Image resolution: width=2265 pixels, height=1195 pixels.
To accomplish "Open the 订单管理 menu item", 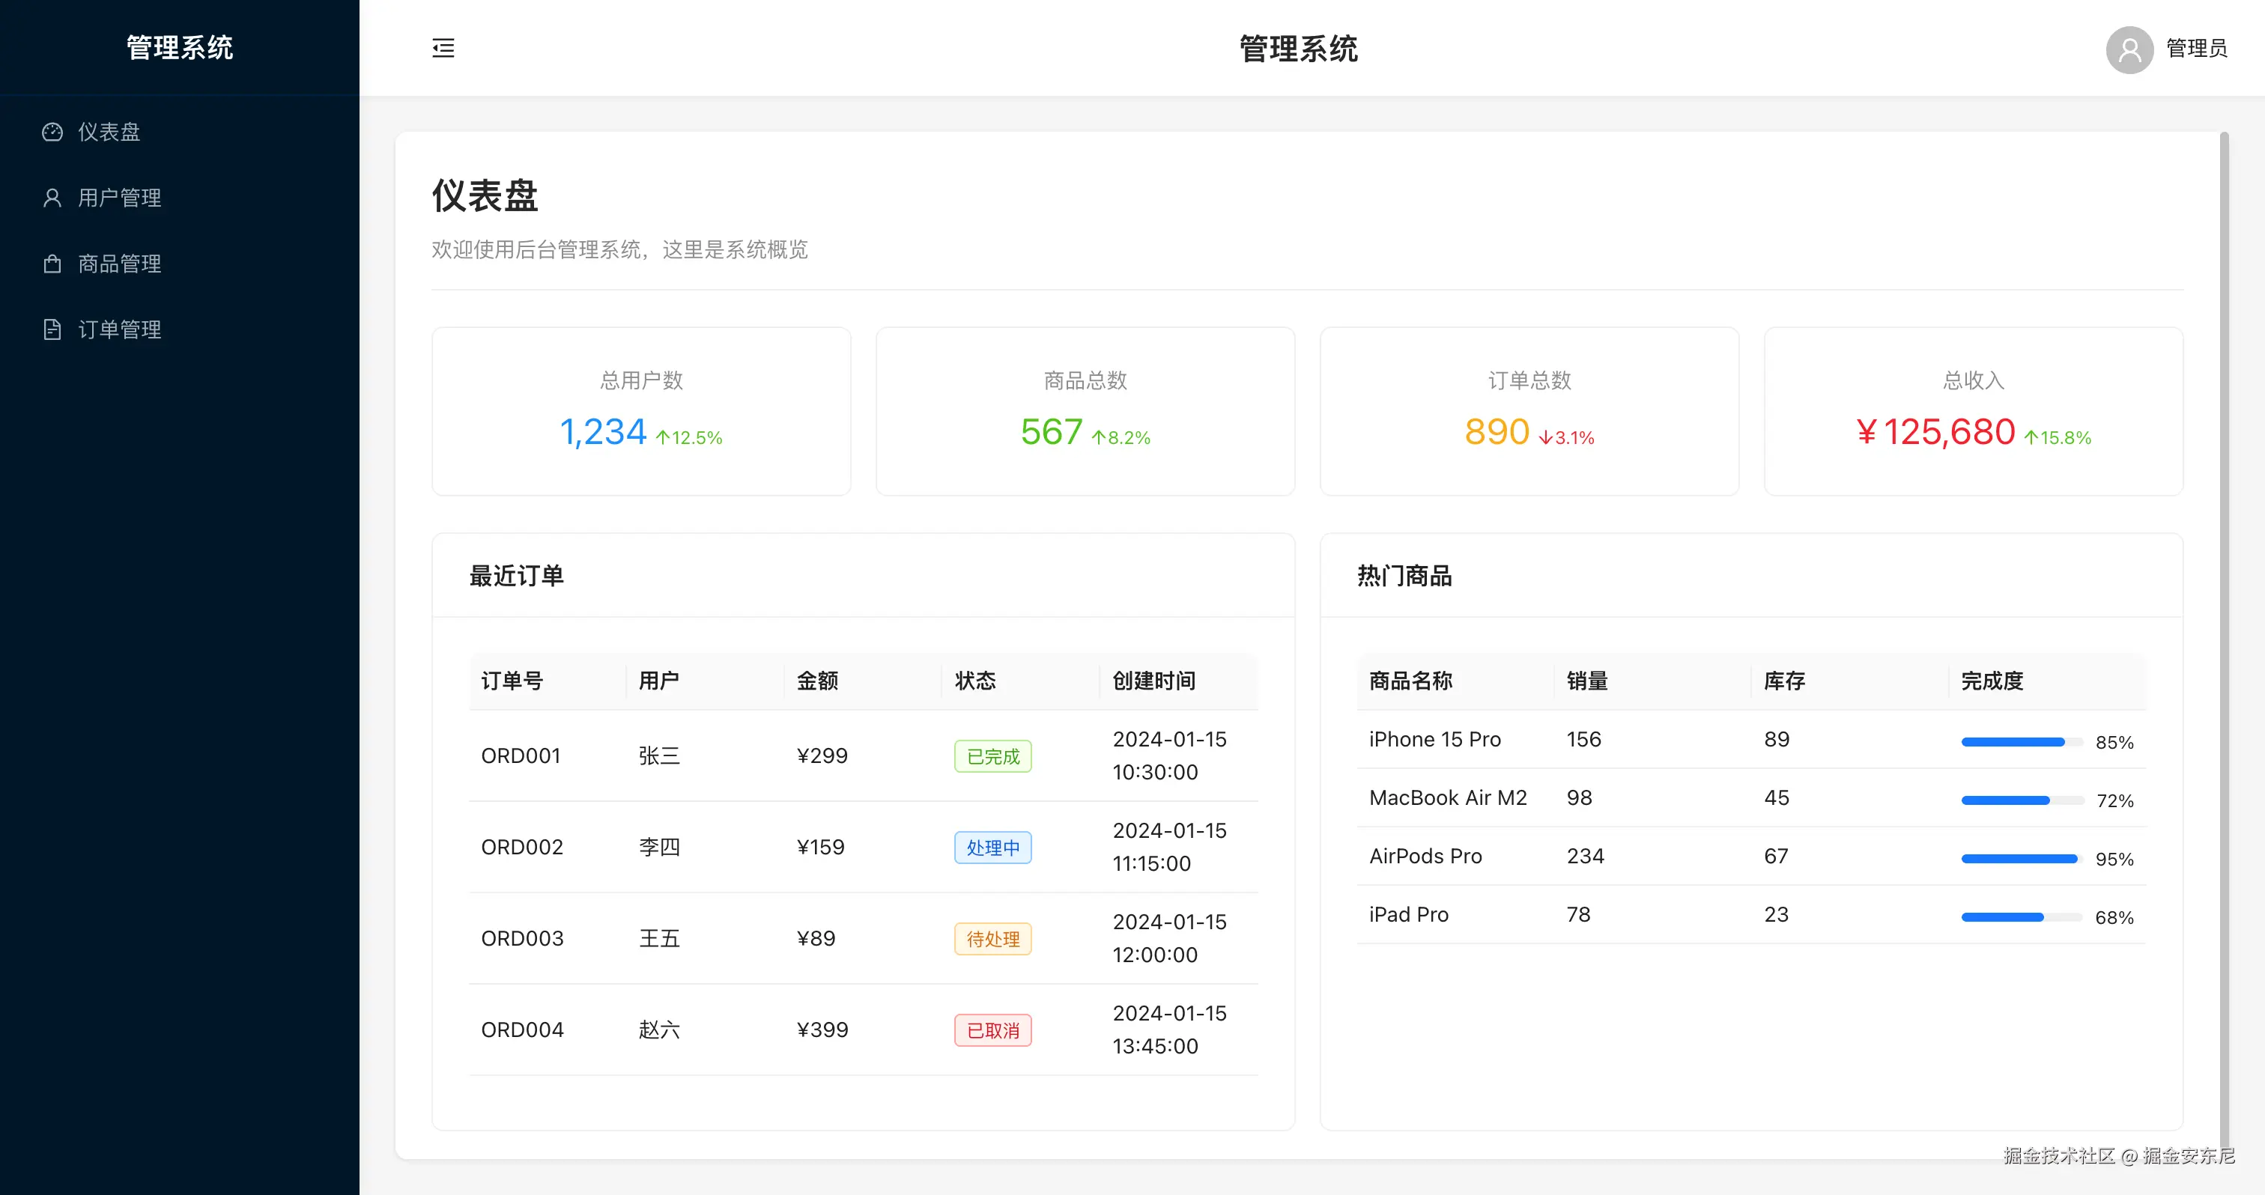I will pos(120,329).
